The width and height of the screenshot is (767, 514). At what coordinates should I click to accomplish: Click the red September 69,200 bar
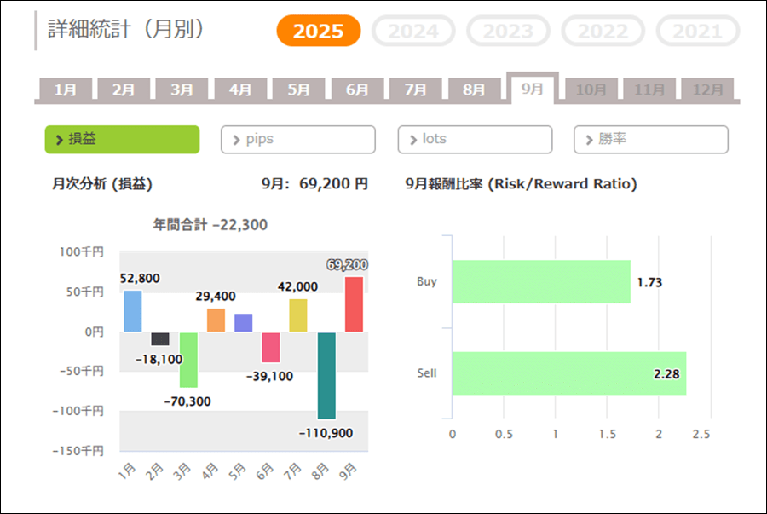click(x=354, y=304)
